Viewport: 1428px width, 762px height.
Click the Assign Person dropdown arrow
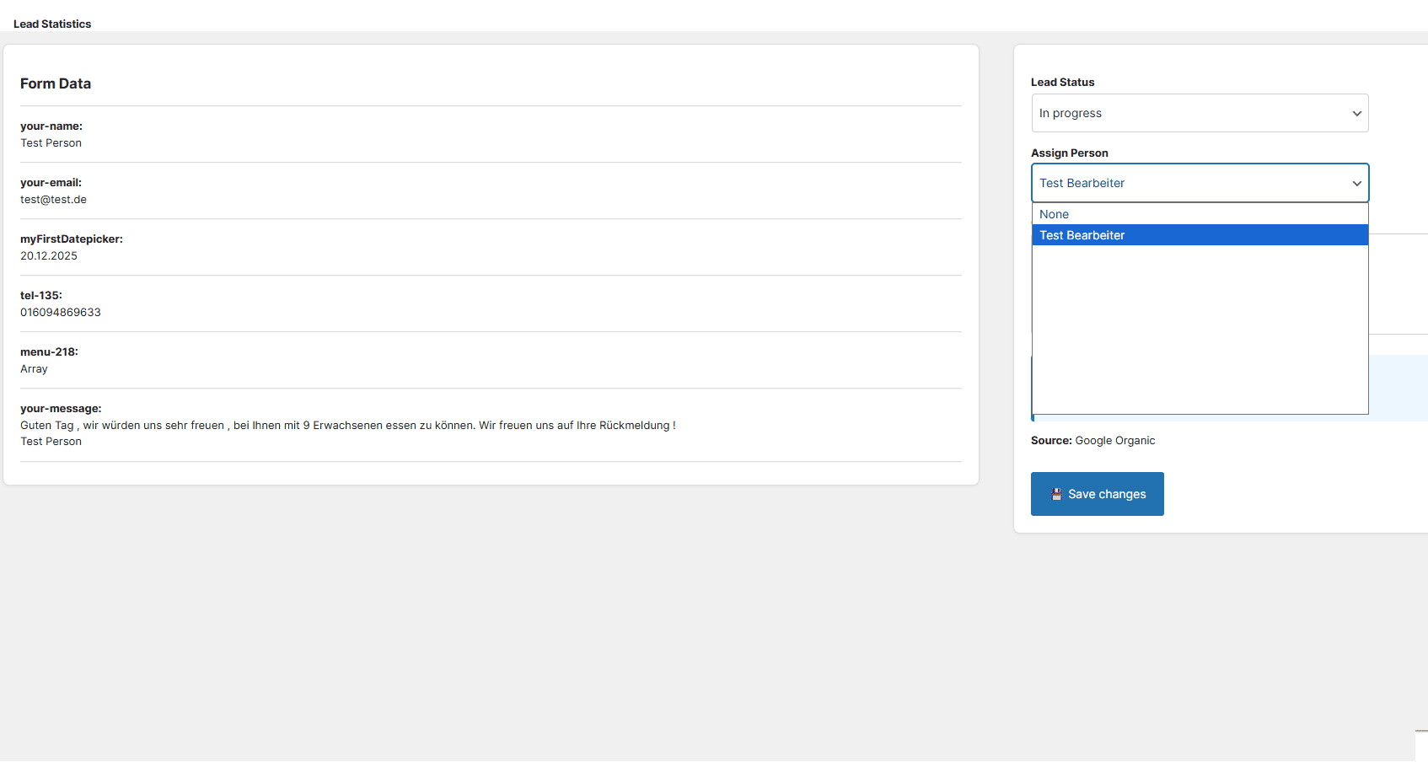tap(1356, 183)
